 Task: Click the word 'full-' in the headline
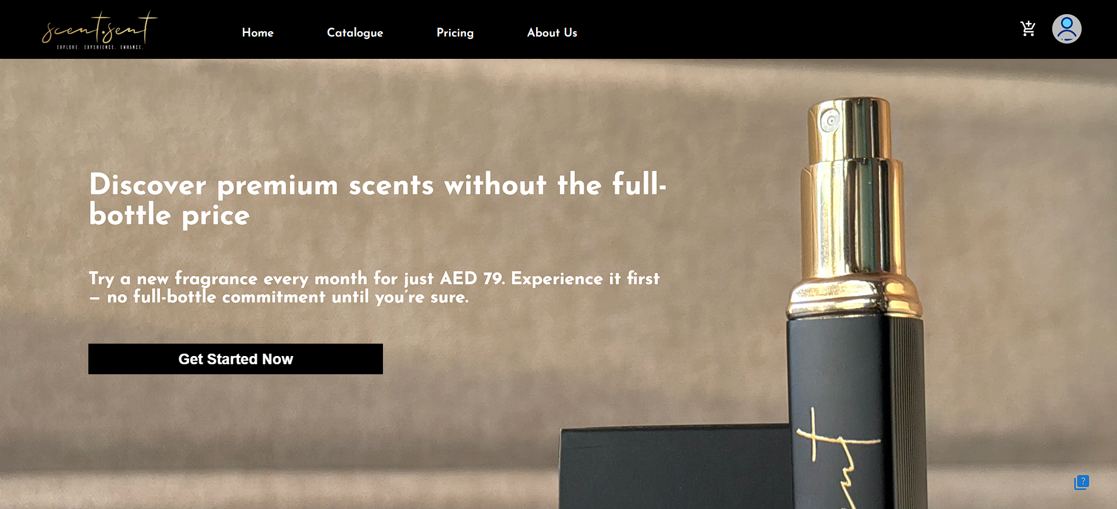pyautogui.click(x=639, y=184)
